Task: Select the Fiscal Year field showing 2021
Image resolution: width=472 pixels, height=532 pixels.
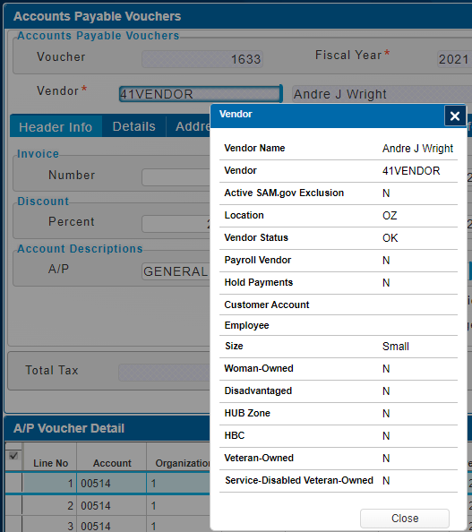Action: pos(454,59)
